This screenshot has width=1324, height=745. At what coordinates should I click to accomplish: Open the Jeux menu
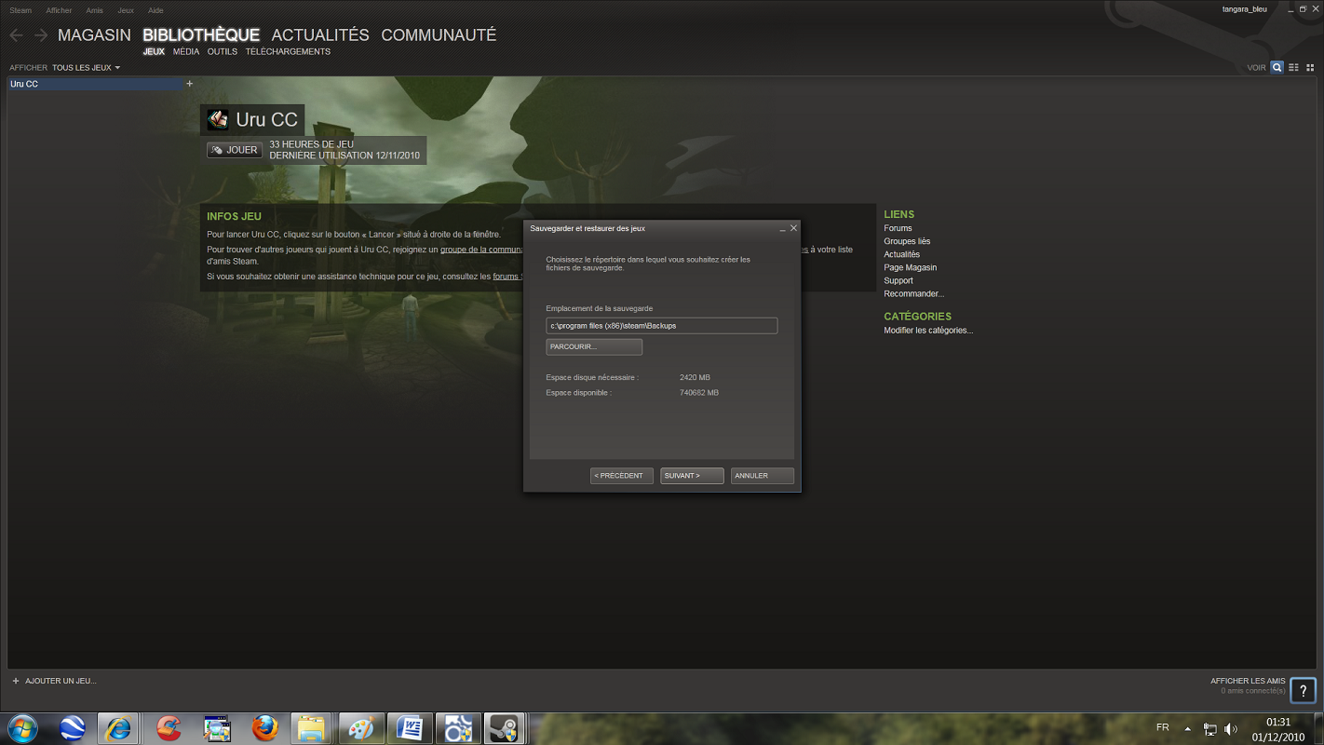click(126, 10)
